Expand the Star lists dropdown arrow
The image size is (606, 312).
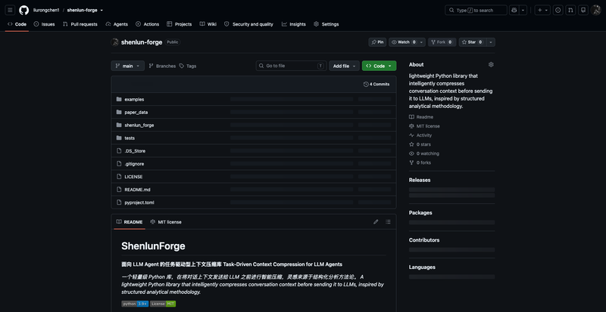491,42
